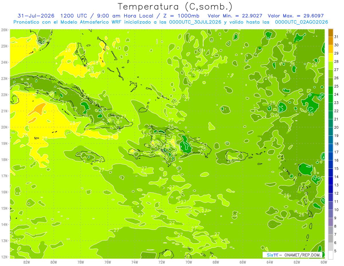Pick the legend swatch between 27 and 28

coord(331,66)
